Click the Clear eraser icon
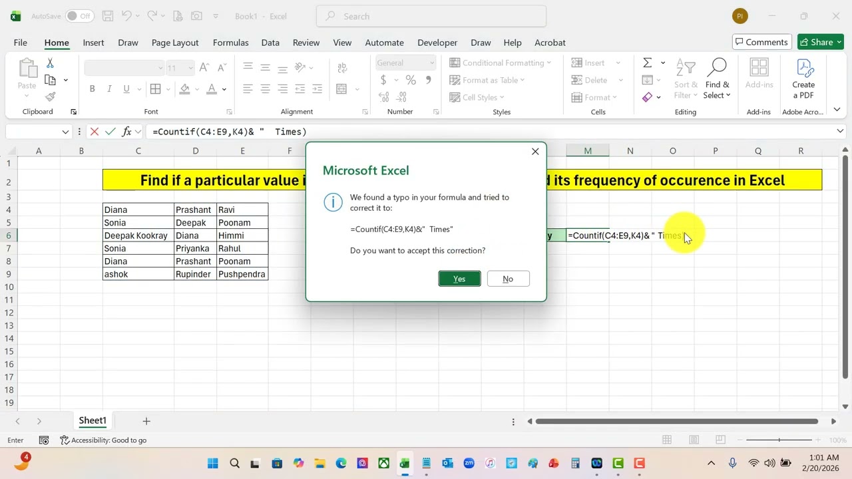852x479 pixels. click(x=647, y=97)
